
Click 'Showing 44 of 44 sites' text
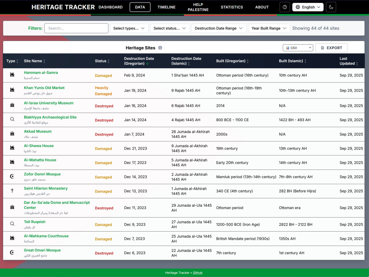point(315,28)
